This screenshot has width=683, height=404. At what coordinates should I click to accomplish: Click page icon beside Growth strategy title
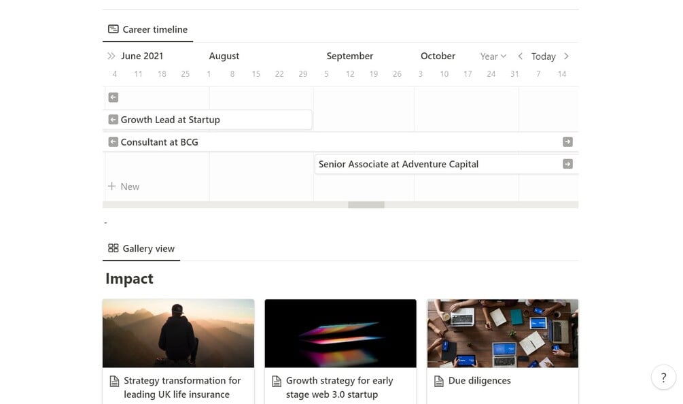(x=277, y=382)
